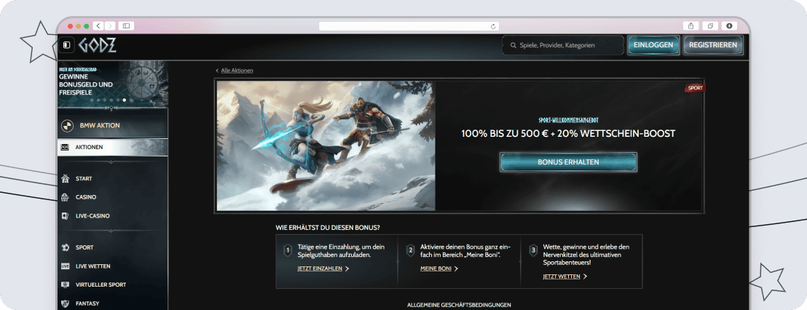Image resolution: width=807 pixels, height=310 pixels.
Task: Click the Bonus Erhalten button
Action: 568,162
